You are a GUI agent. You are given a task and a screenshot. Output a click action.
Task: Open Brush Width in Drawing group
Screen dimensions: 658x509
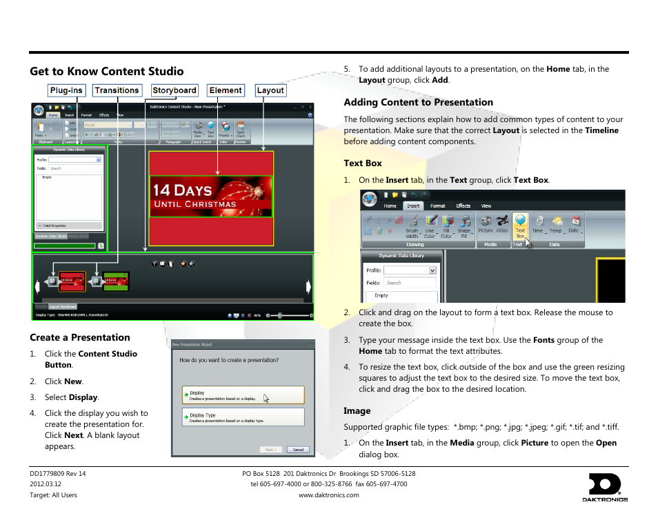(x=412, y=227)
